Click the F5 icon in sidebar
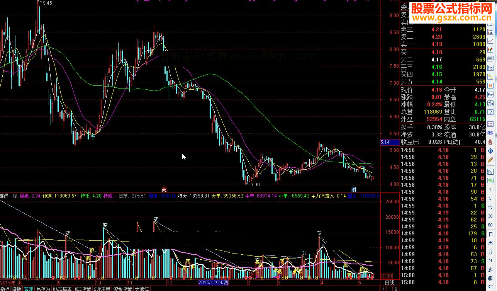Viewport: 497px width, 291px height. click(490, 171)
